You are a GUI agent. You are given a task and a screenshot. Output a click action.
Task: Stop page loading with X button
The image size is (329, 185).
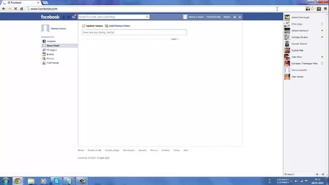(15, 9)
